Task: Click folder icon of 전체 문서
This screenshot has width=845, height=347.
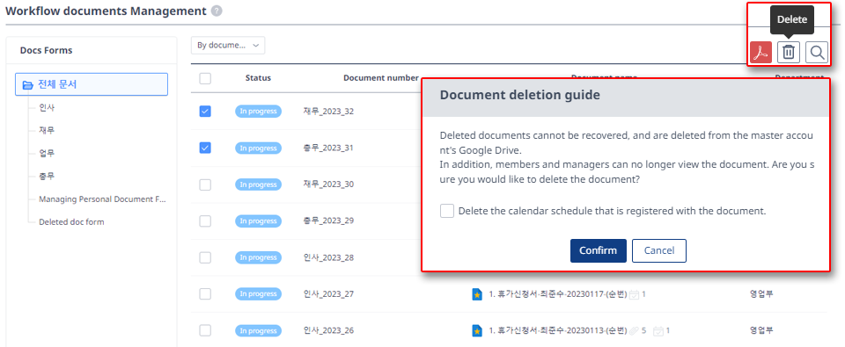Action: pos(27,85)
